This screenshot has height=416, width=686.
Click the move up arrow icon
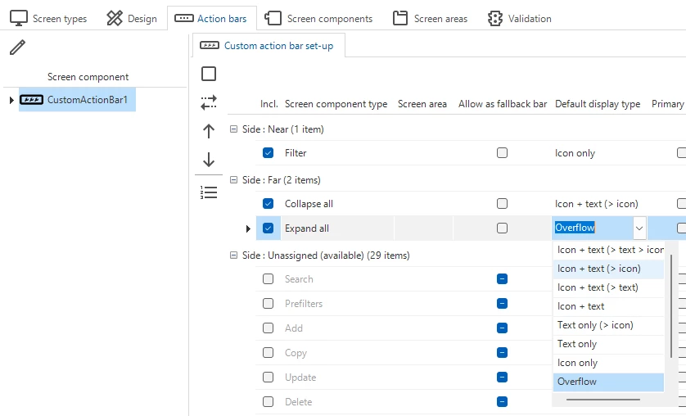pos(209,131)
